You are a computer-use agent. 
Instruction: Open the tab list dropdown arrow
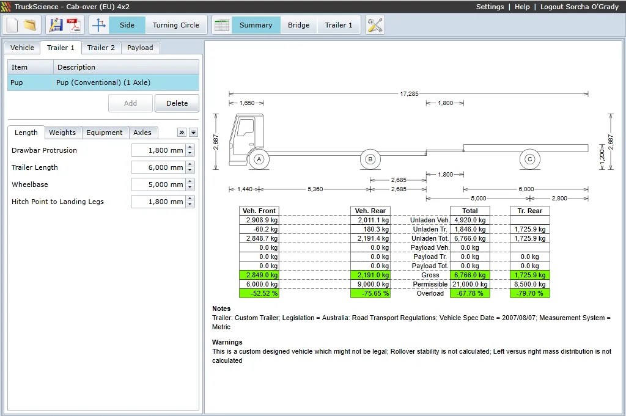point(193,133)
